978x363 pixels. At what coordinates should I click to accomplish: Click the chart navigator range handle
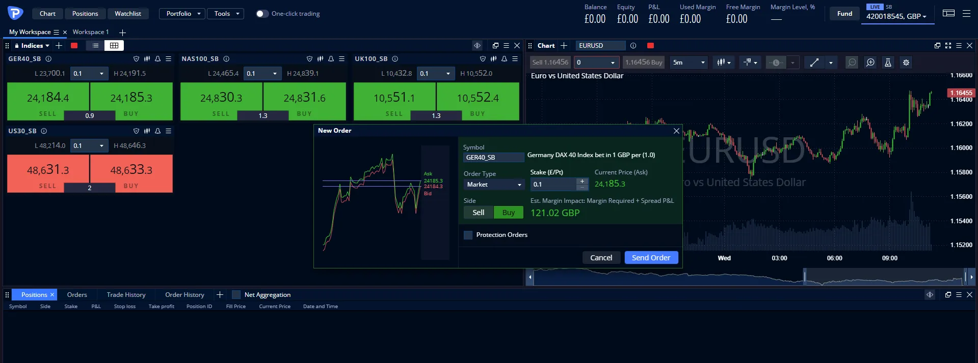pyautogui.click(x=805, y=277)
